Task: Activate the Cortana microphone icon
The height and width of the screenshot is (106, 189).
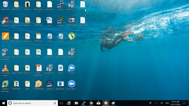Action: coord(55,103)
